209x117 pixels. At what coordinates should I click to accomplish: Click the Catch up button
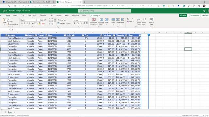(205, 16)
